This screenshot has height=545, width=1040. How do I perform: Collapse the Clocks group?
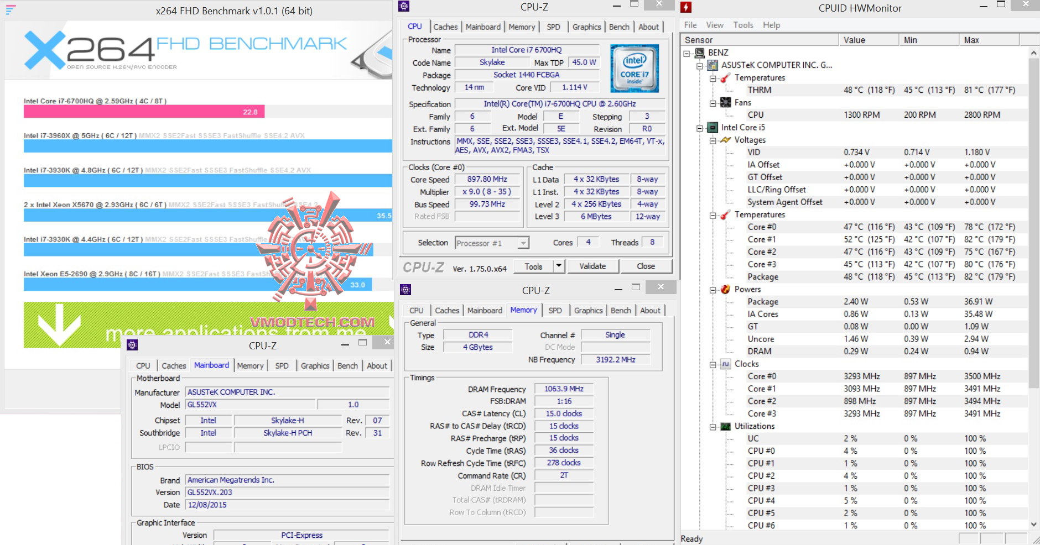click(x=713, y=365)
